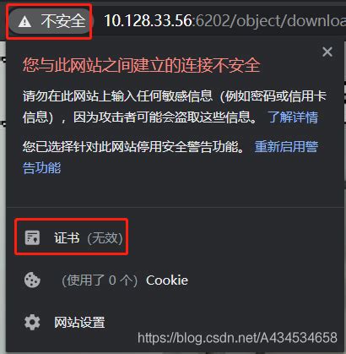
Task: Click the (无效) certificate status text
Action: (x=105, y=238)
